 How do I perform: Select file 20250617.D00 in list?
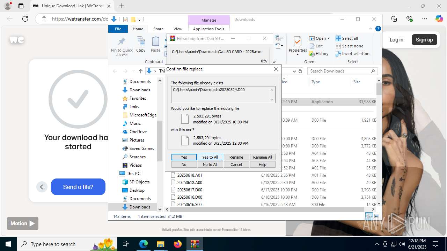tap(190, 190)
